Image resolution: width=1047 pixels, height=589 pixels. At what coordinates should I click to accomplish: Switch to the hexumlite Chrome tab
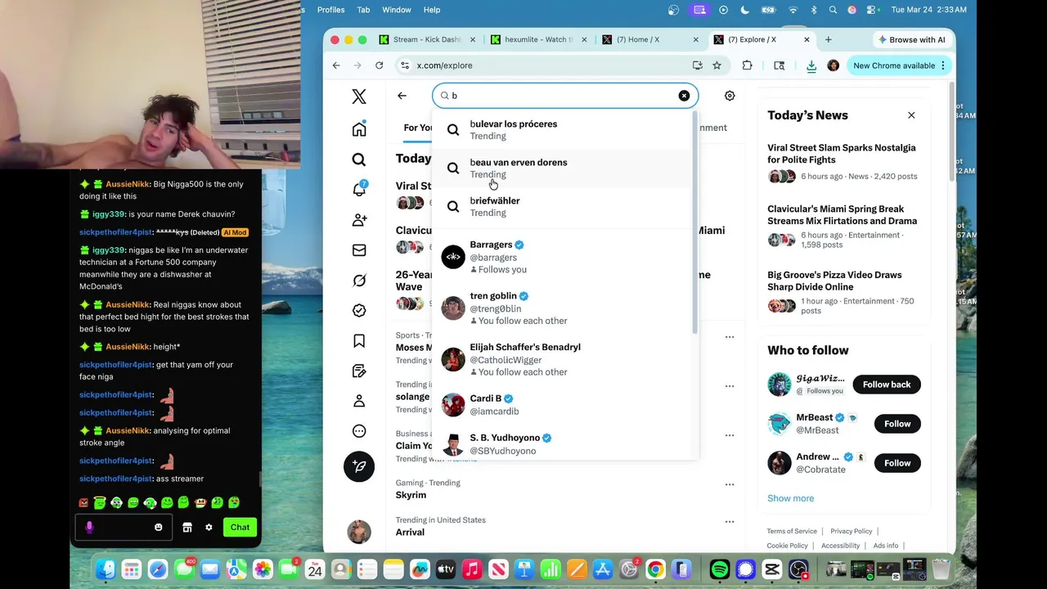click(539, 39)
